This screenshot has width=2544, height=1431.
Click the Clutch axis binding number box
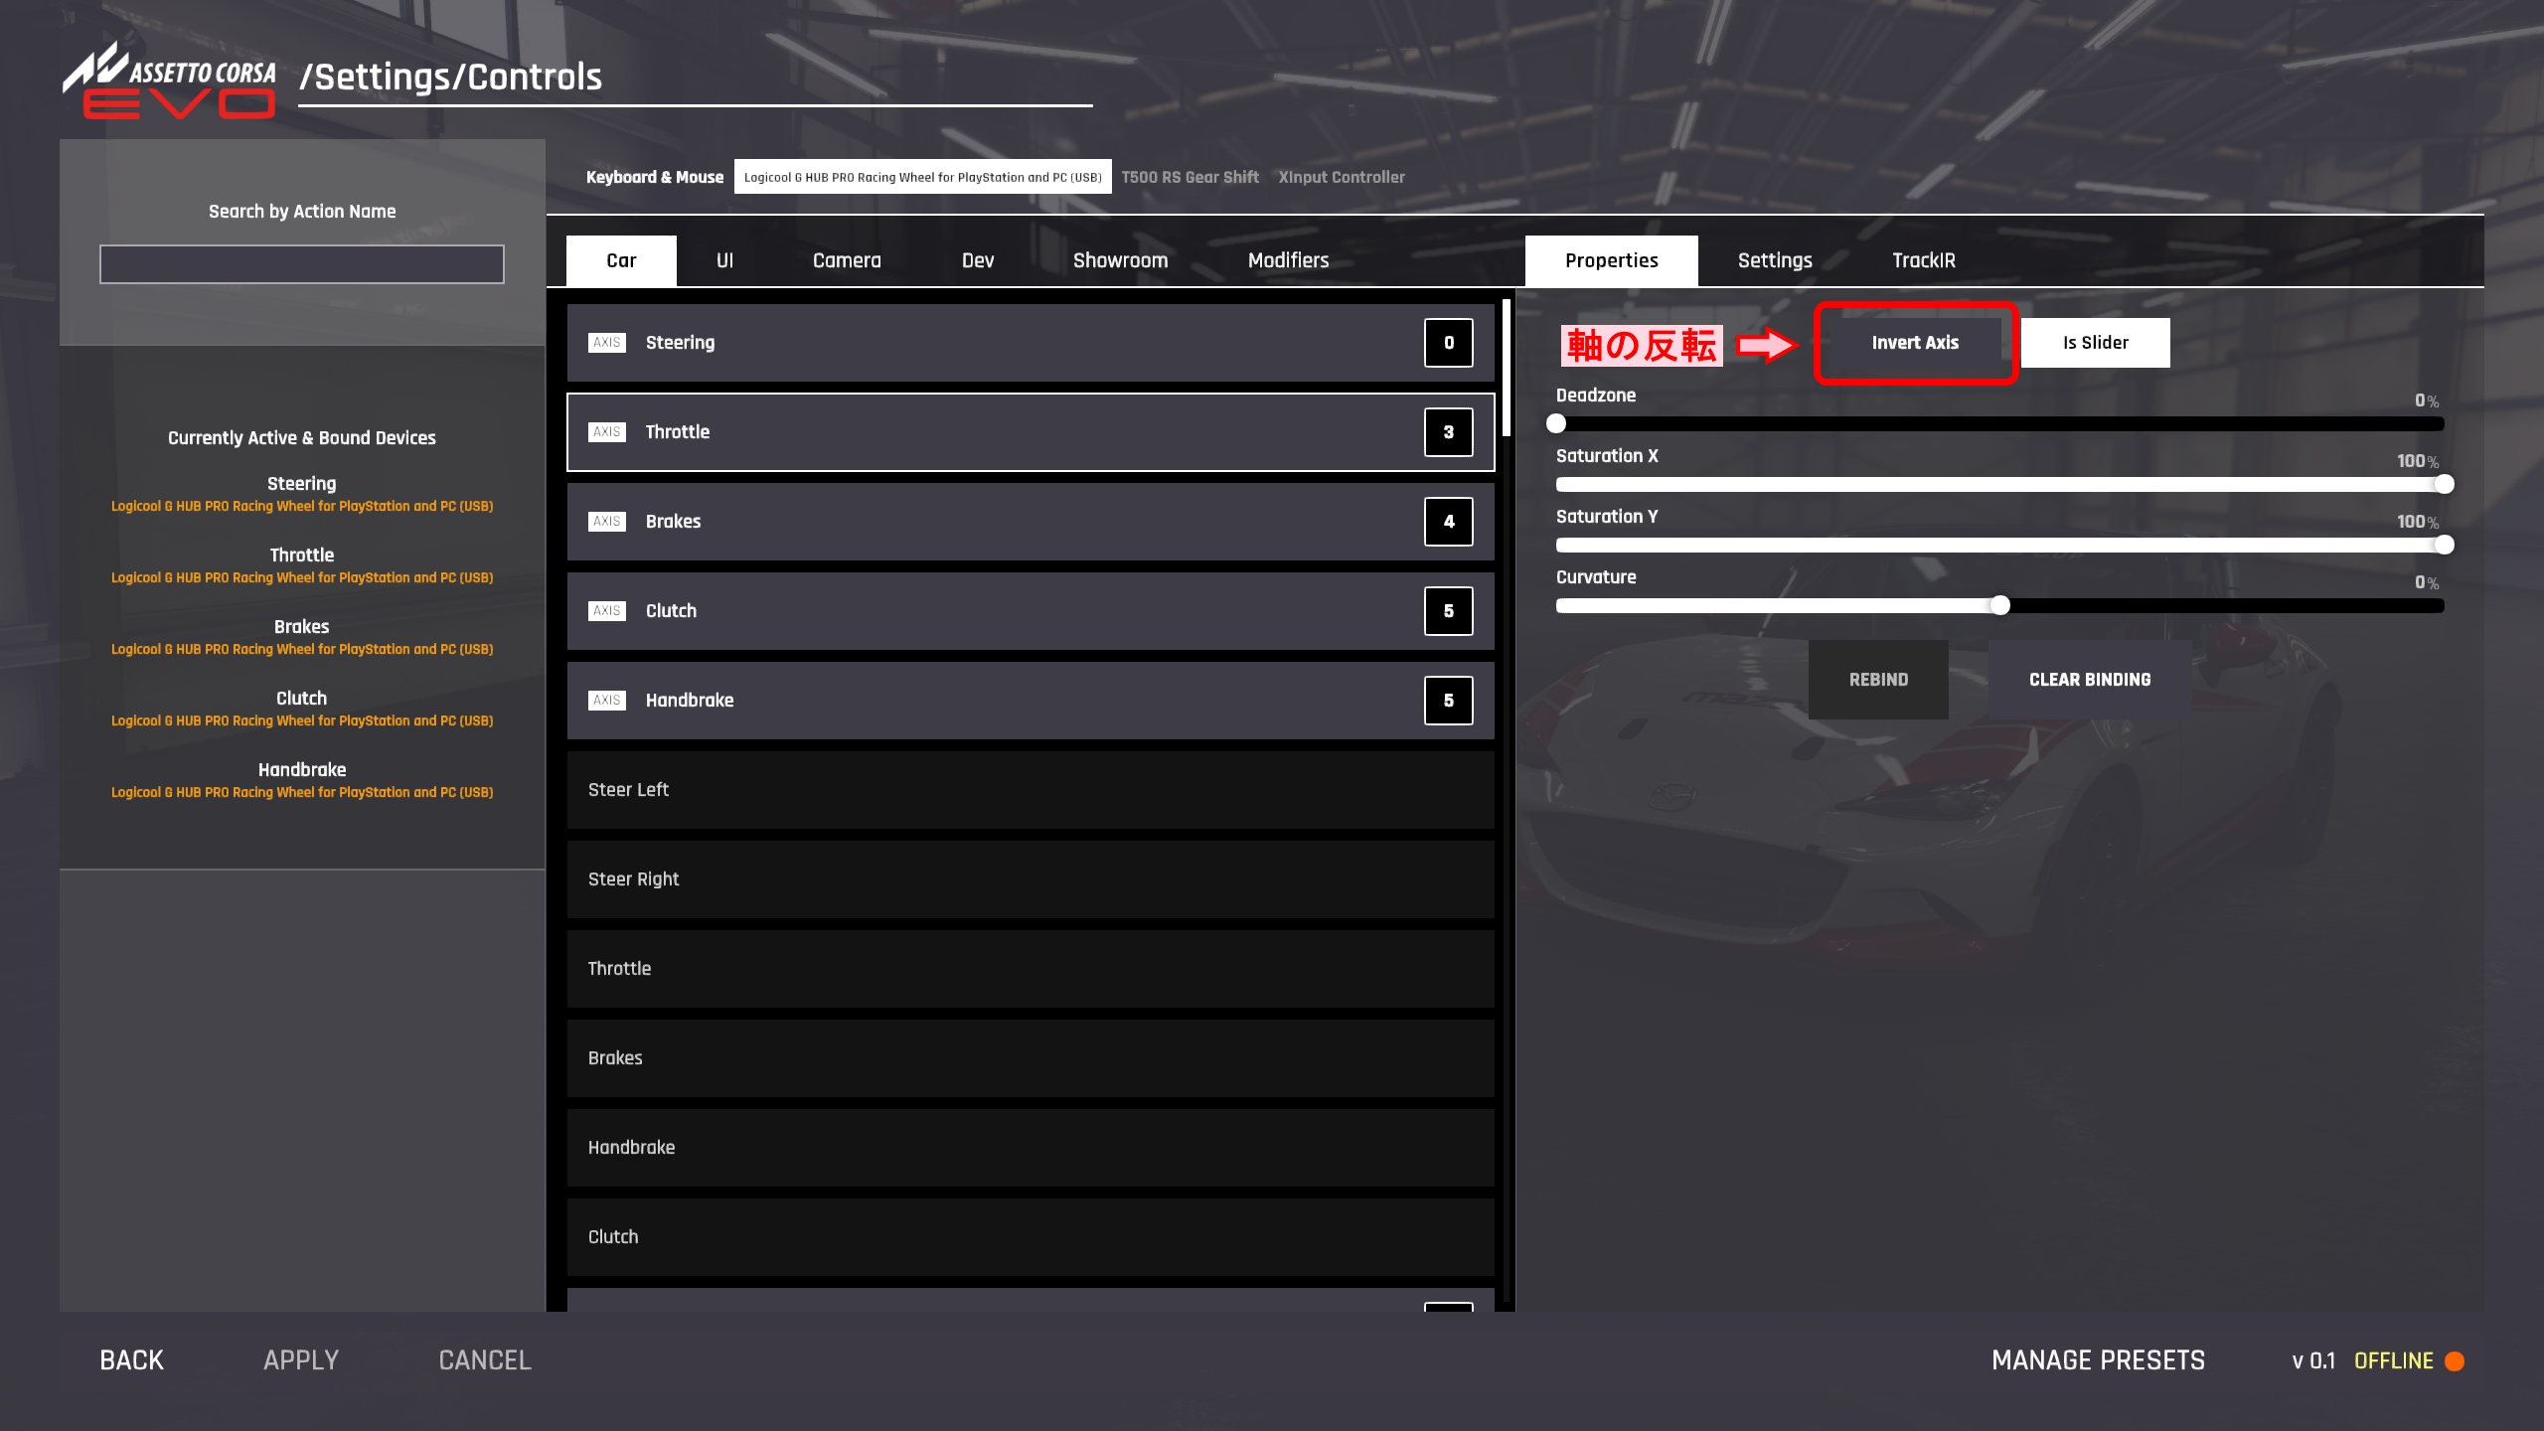click(1448, 611)
